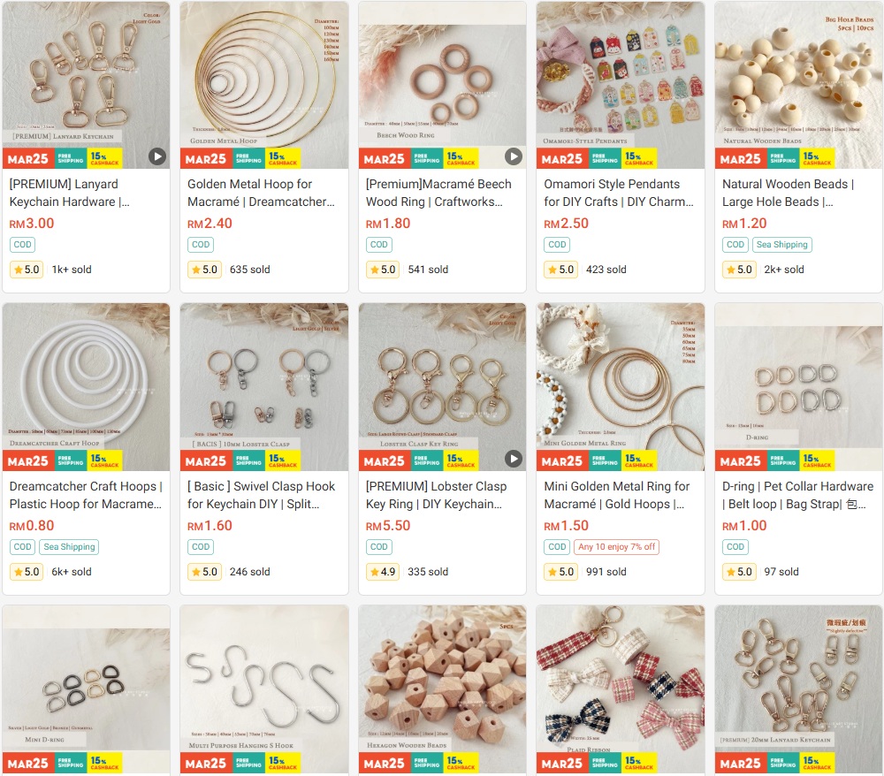Open Hexagon Wooden Beads product image
884x776 pixels.
tap(443, 689)
